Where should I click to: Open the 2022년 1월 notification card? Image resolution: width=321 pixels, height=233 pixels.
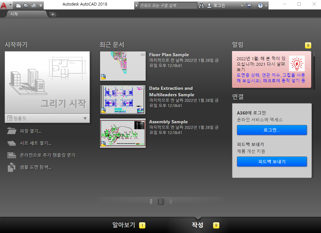coord(272,70)
